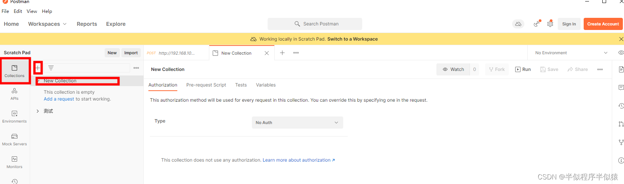Open the Collections sidebar panel

[14, 71]
